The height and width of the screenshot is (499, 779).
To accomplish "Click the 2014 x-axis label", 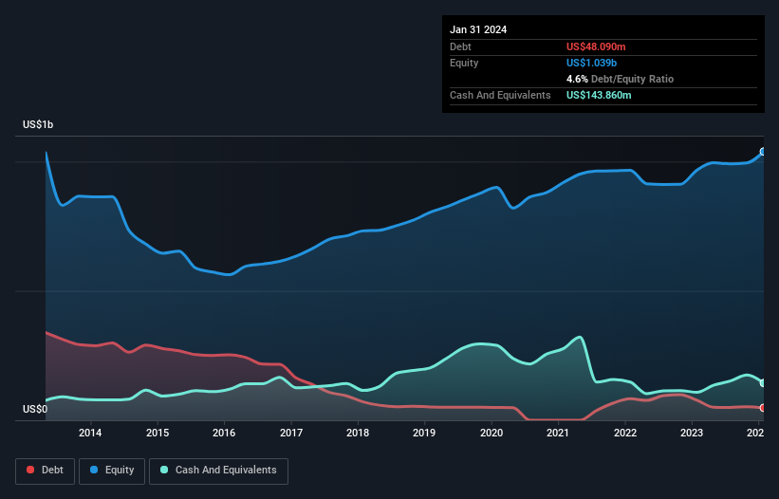I will (90, 433).
